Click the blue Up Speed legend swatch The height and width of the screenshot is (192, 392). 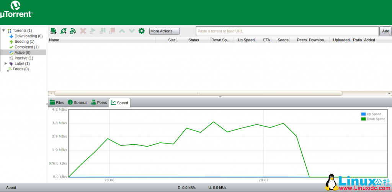click(363, 114)
